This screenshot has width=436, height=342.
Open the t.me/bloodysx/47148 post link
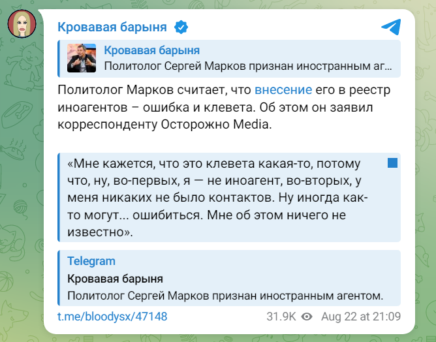[x=112, y=317]
